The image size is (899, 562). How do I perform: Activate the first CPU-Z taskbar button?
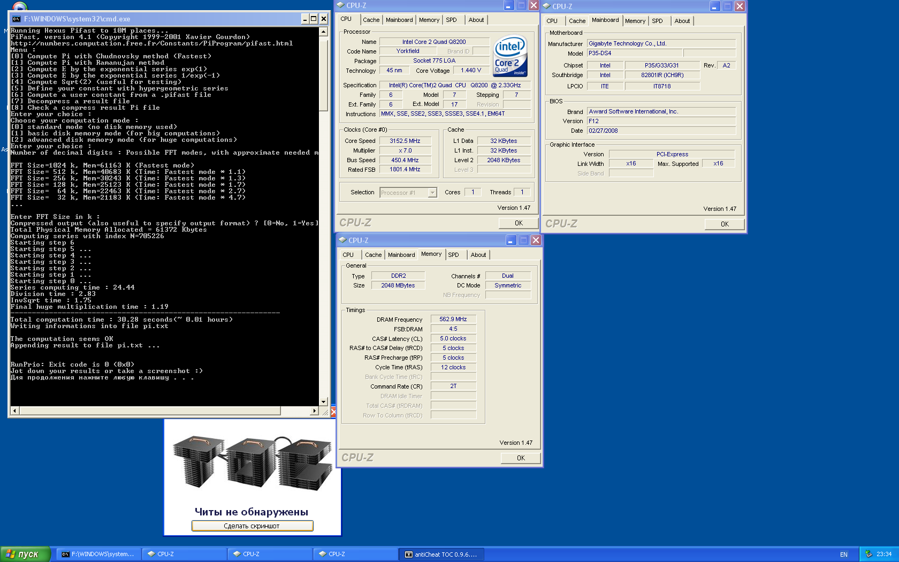pyautogui.click(x=185, y=554)
